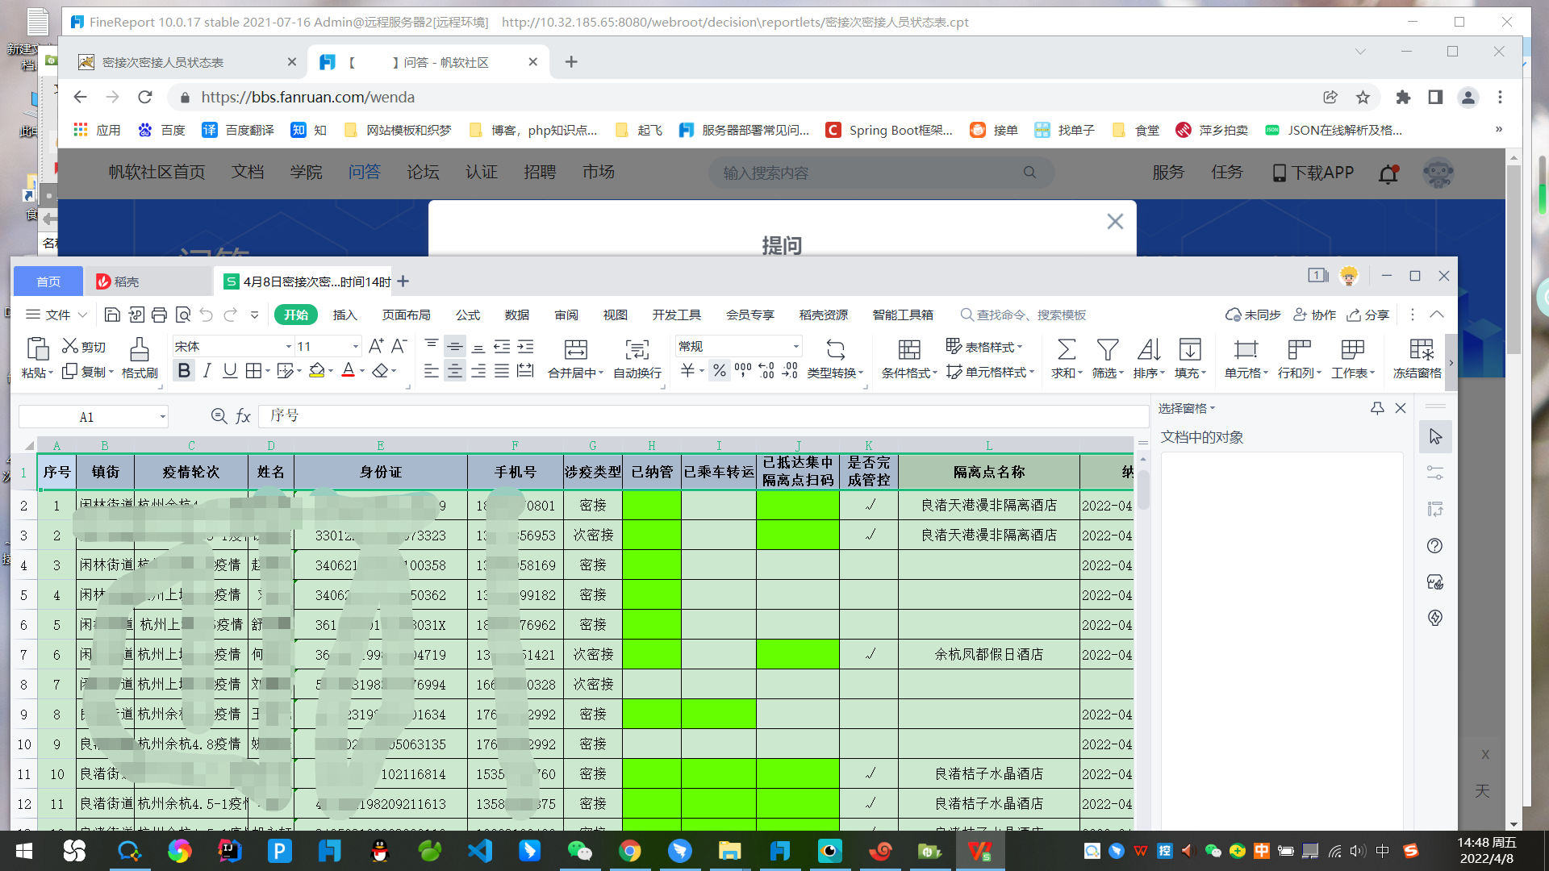This screenshot has width=1549, height=871.
Task: Click the Cut scissors icon
Action: [x=70, y=346]
